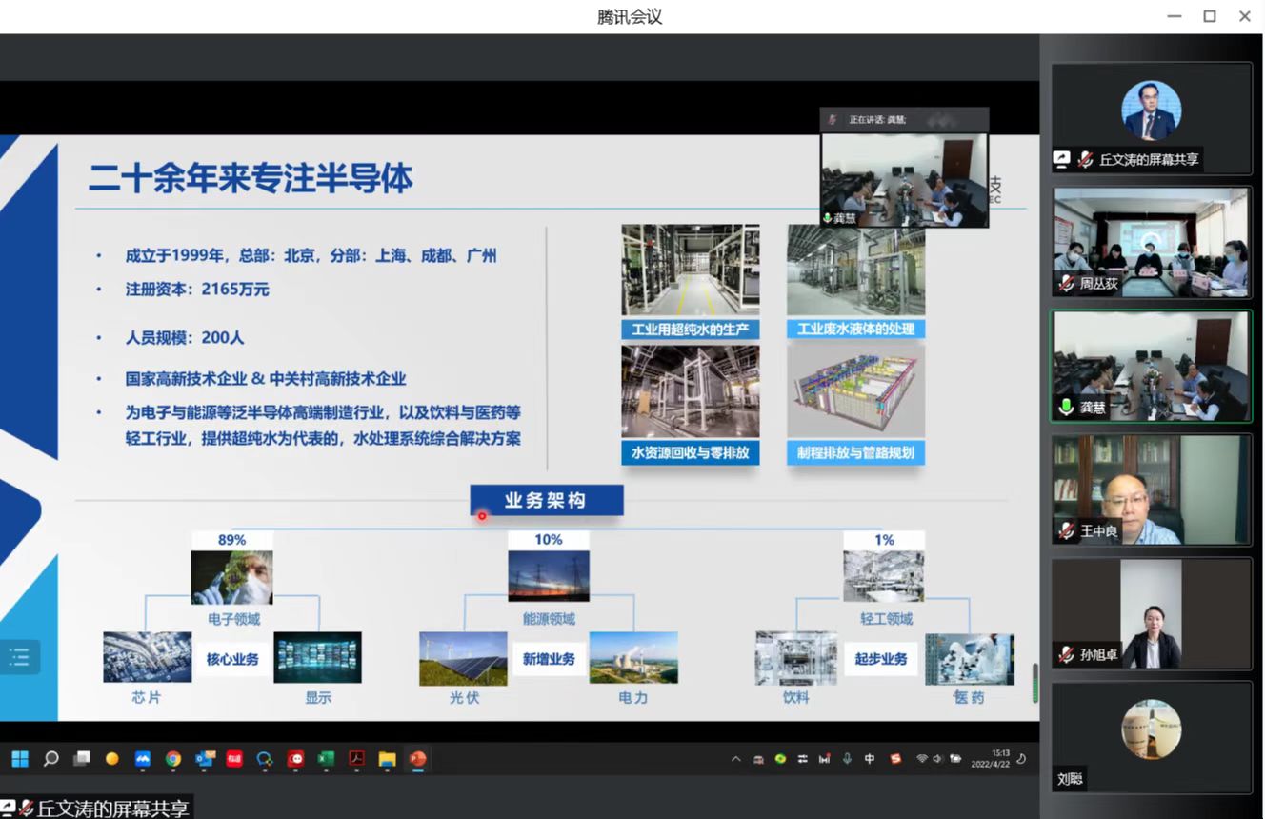
Task: Click the muted microphone icon beside 周丛荻
Action: 1066,284
